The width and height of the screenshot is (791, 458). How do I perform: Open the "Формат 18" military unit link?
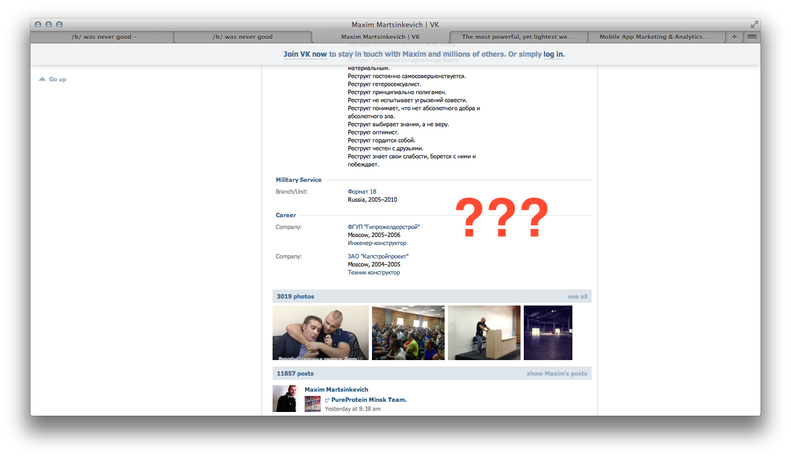(362, 192)
